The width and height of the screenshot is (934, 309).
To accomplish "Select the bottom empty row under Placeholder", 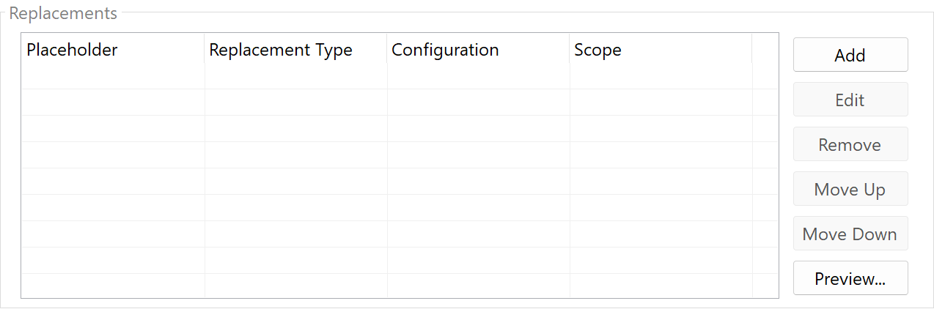I will pos(113,286).
